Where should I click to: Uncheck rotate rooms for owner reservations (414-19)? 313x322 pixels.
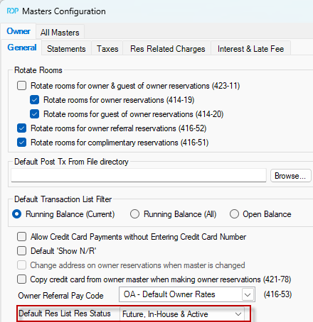35,100
